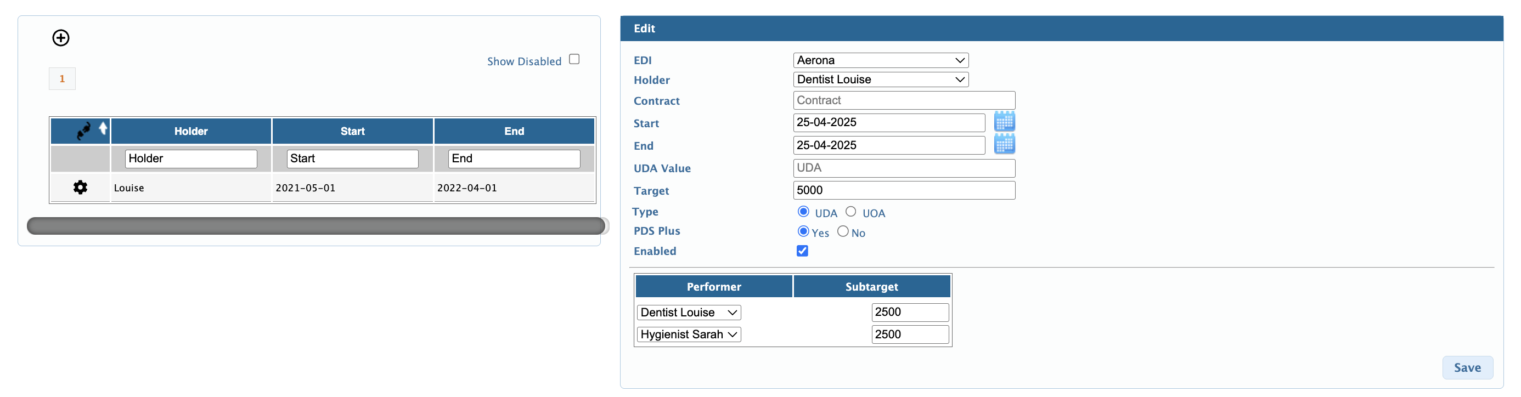This screenshot has width=1521, height=397.
Task: Select No for PDS Plus
Action: [843, 231]
